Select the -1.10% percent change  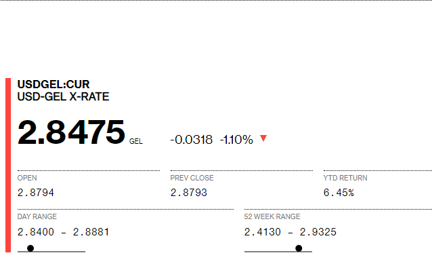[236, 140]
